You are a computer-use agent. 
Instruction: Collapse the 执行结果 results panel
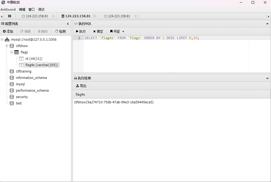click(x=267, y=78)
